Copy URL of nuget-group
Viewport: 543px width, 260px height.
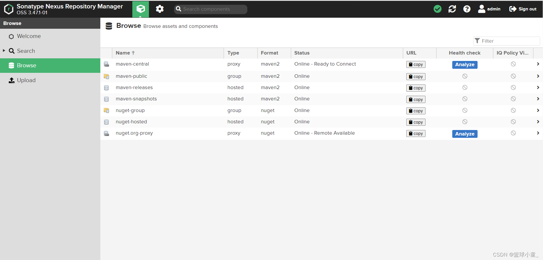coord(416,111)
